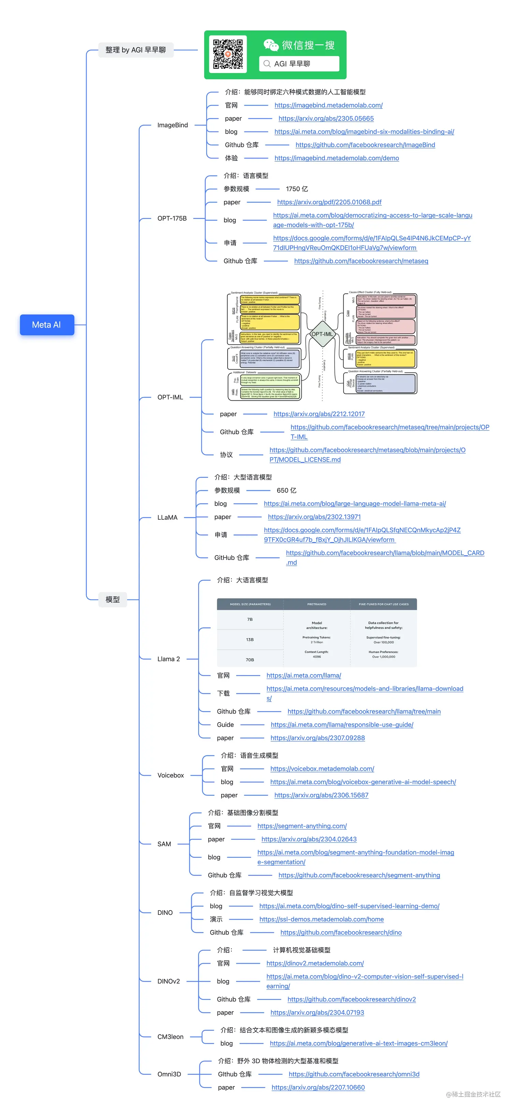Open the MODEL_LICENSE.md link
Image resolution: width=516 pixels, height=1113 pixels.
click(368, 455)
